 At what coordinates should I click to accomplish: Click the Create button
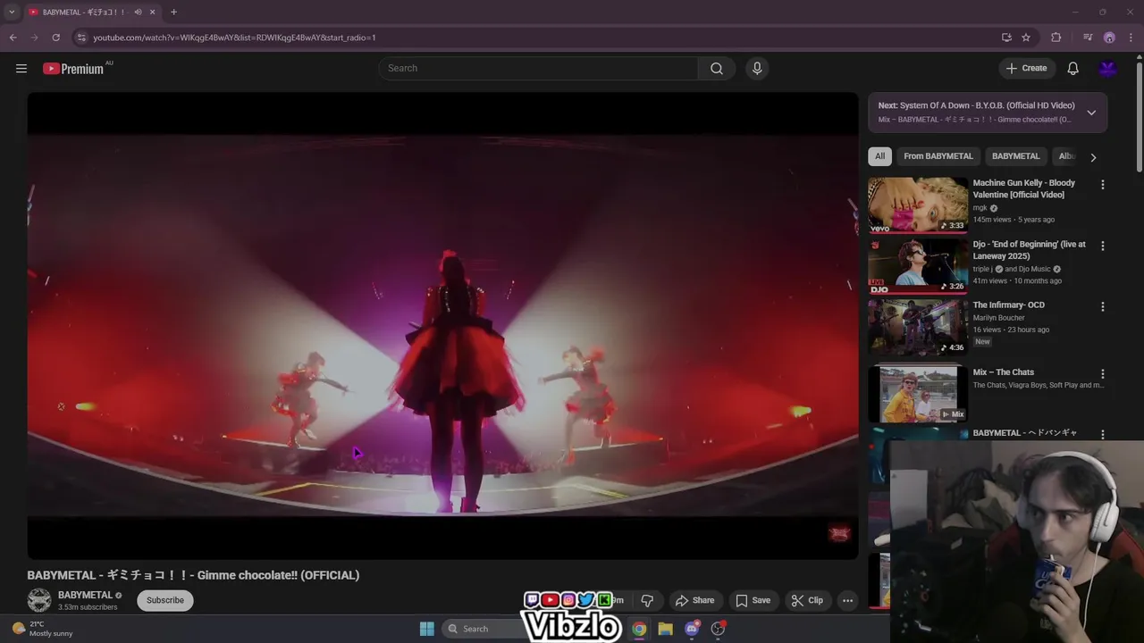click(x=1026, y=69)
